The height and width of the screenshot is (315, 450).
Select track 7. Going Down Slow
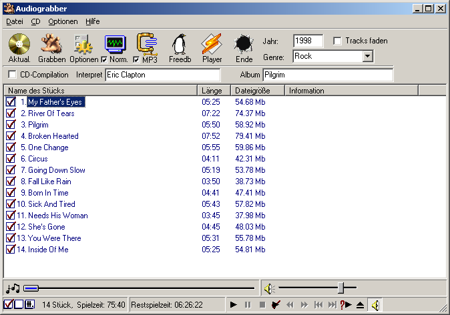pos(57,170)
